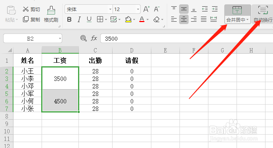Align text left
The height and width of the screenshot is (148, 273).
tap(174, 19)
